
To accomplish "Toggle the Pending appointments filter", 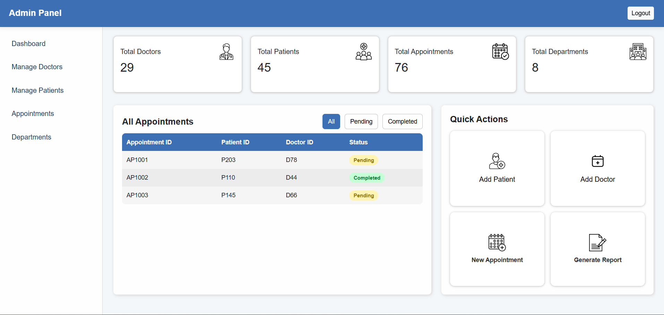I will (361, 121).
